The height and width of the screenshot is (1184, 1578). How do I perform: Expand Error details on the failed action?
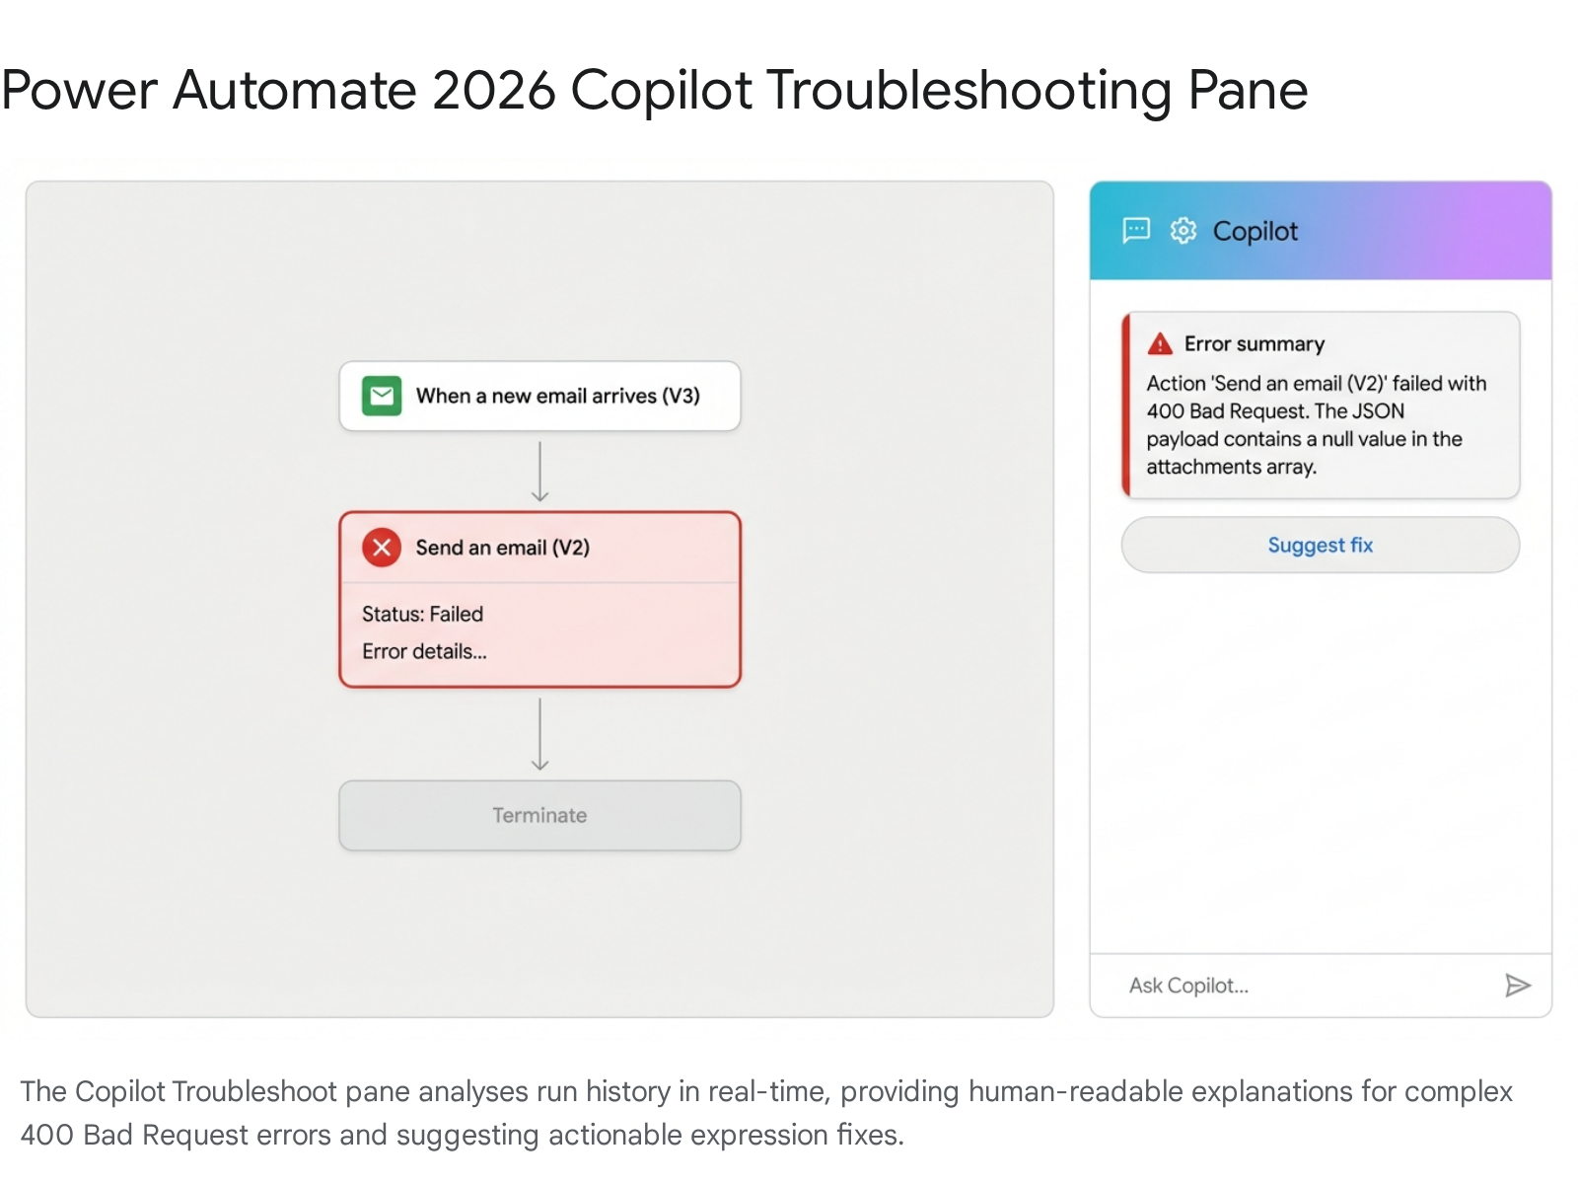[424, 651]
